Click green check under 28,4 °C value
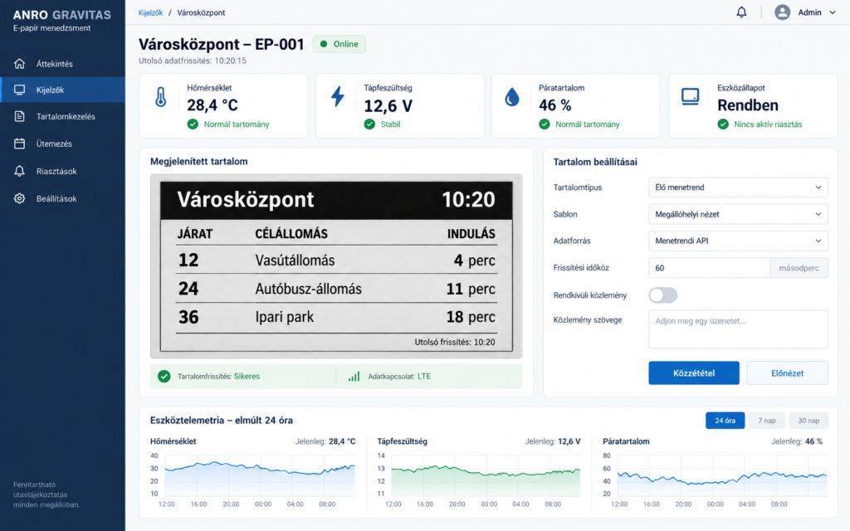The width and height of the screenshot is (850, 531). point(193,124)
